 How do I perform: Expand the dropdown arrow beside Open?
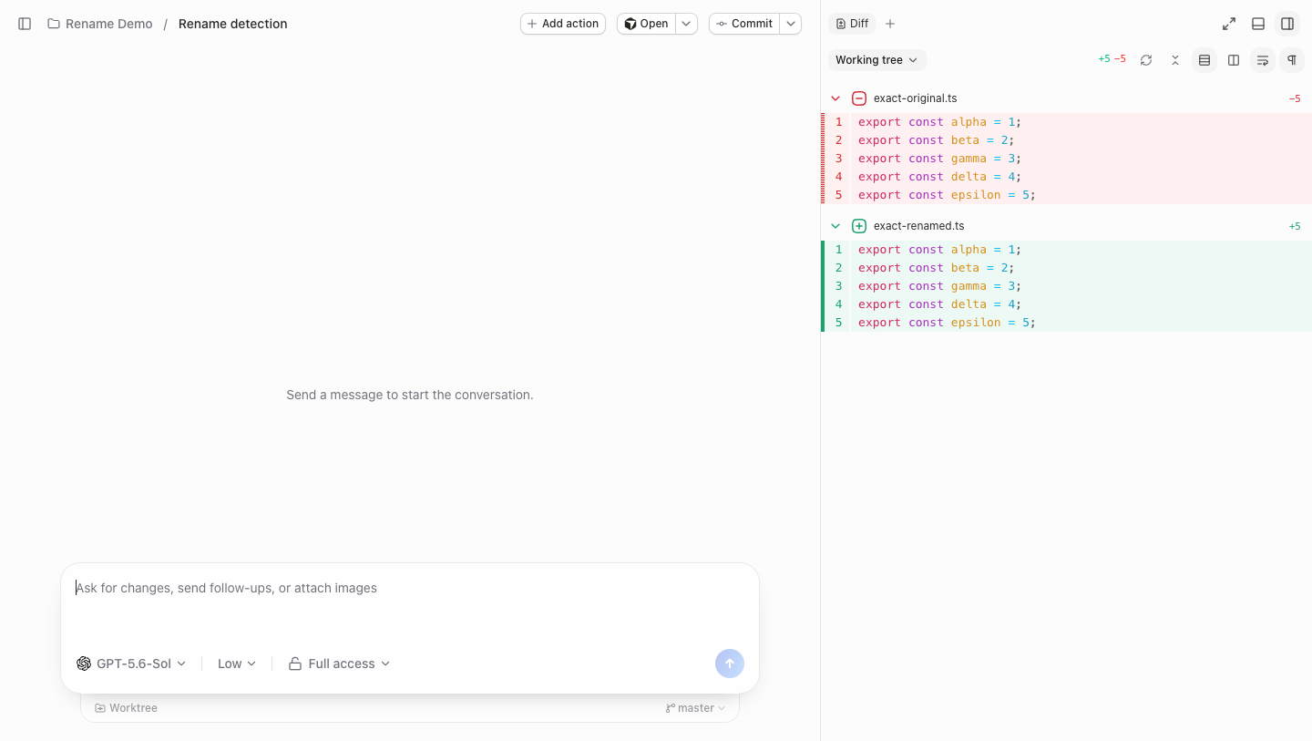[x=687, y=24]
